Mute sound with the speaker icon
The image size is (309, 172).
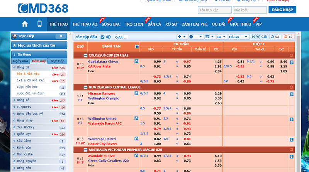pyautogui.click(x=109, y=37)
